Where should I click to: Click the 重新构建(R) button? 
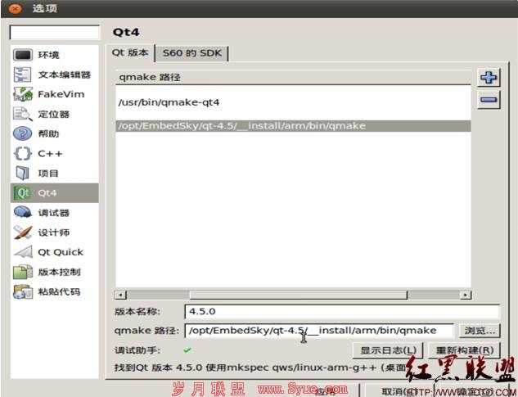click(465, 350)
